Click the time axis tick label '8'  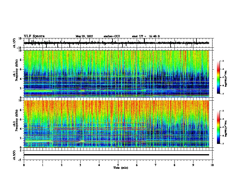174,165
